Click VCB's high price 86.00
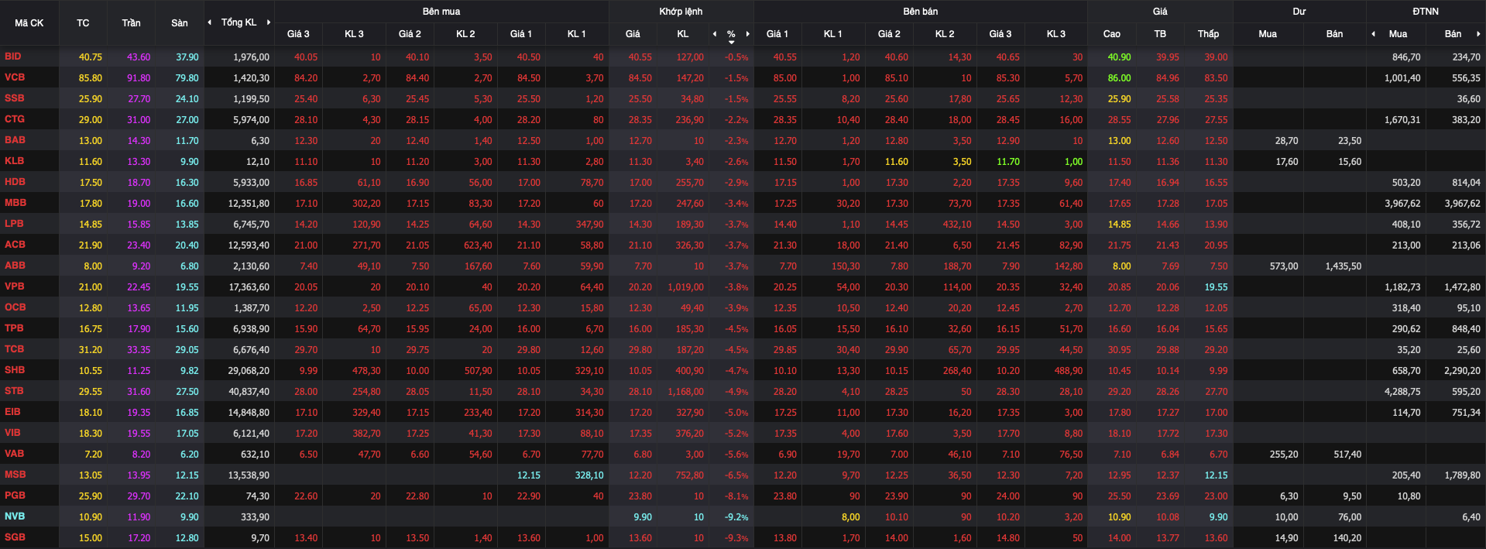This screenshot has width=1486, height=549. coord(1119,78)
